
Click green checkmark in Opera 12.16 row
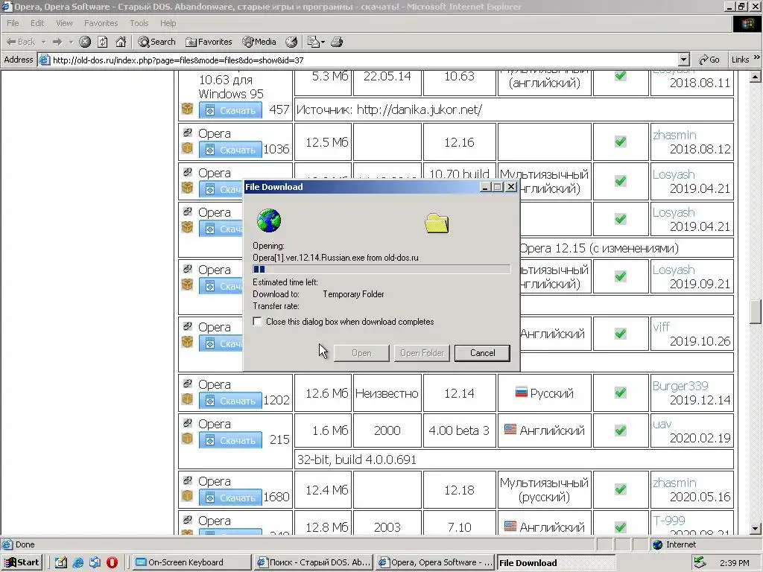621,142
